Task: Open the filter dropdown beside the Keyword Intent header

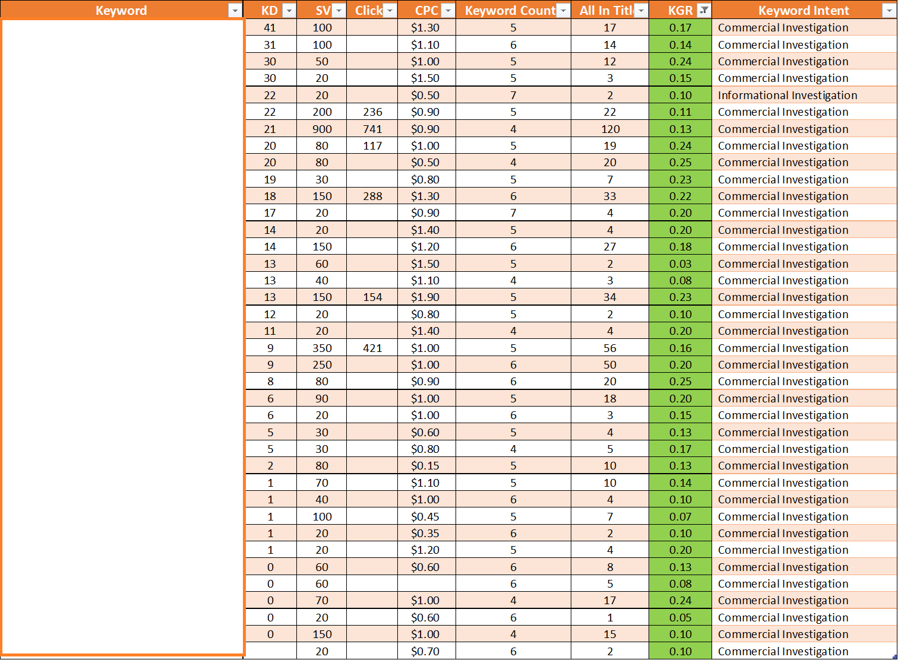Action: [x=889, y=10]
